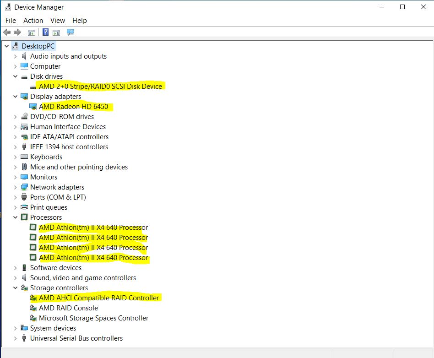
Task: Open the File menu
Action: 11,21
